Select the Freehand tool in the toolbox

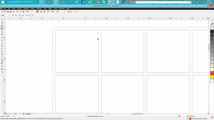[2, 31]
